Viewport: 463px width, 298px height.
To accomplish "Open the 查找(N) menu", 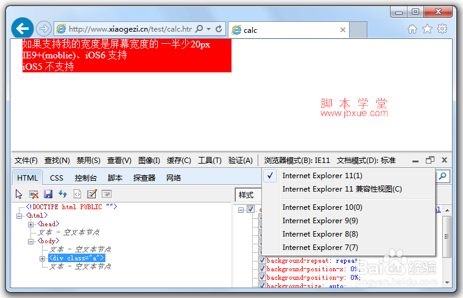I will [x=57, y=161].
